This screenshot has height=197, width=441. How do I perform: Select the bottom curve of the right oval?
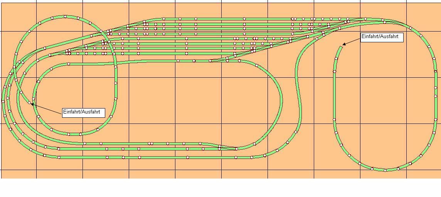(385, 169)
